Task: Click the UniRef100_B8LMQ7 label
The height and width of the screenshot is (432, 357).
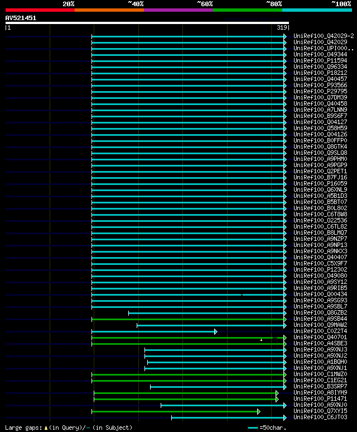Action: click(320, 233)
